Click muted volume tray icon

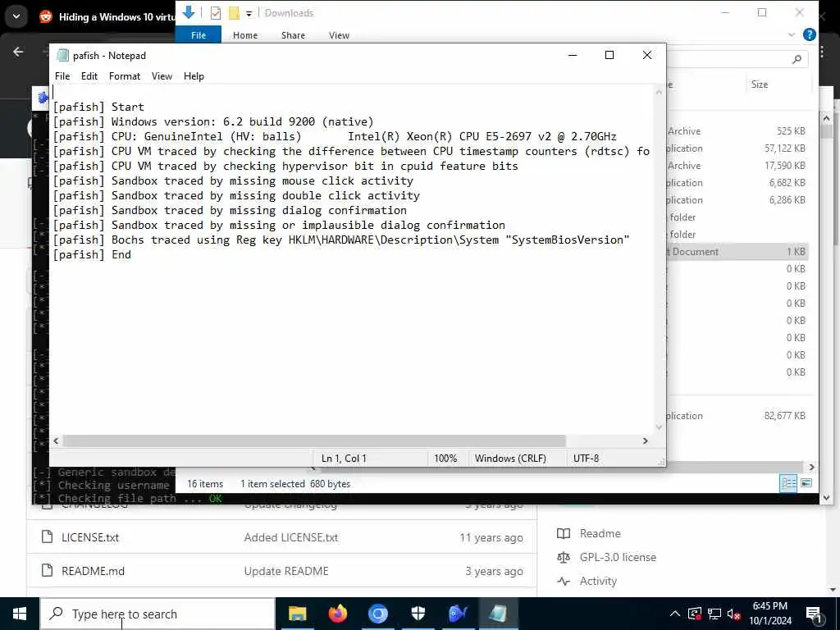[x=734, y=614]
